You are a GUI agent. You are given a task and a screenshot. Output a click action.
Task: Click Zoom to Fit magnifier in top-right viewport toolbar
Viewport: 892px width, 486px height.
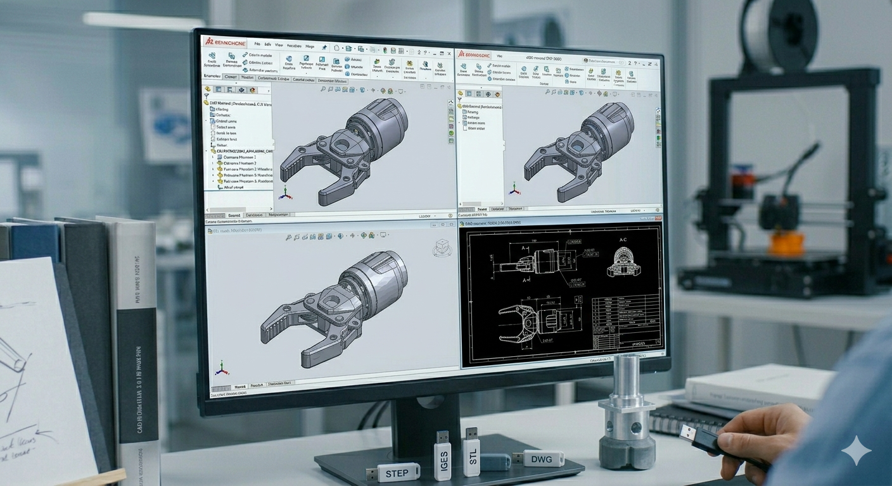pos(547,92)
